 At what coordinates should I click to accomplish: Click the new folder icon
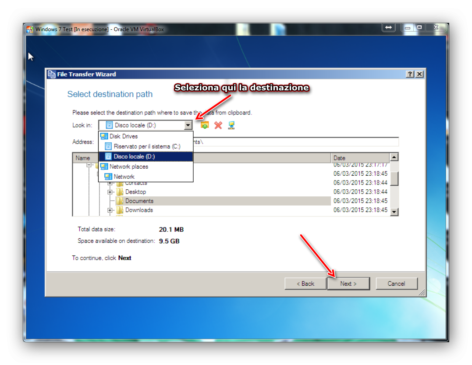click(x=205, y=125)
